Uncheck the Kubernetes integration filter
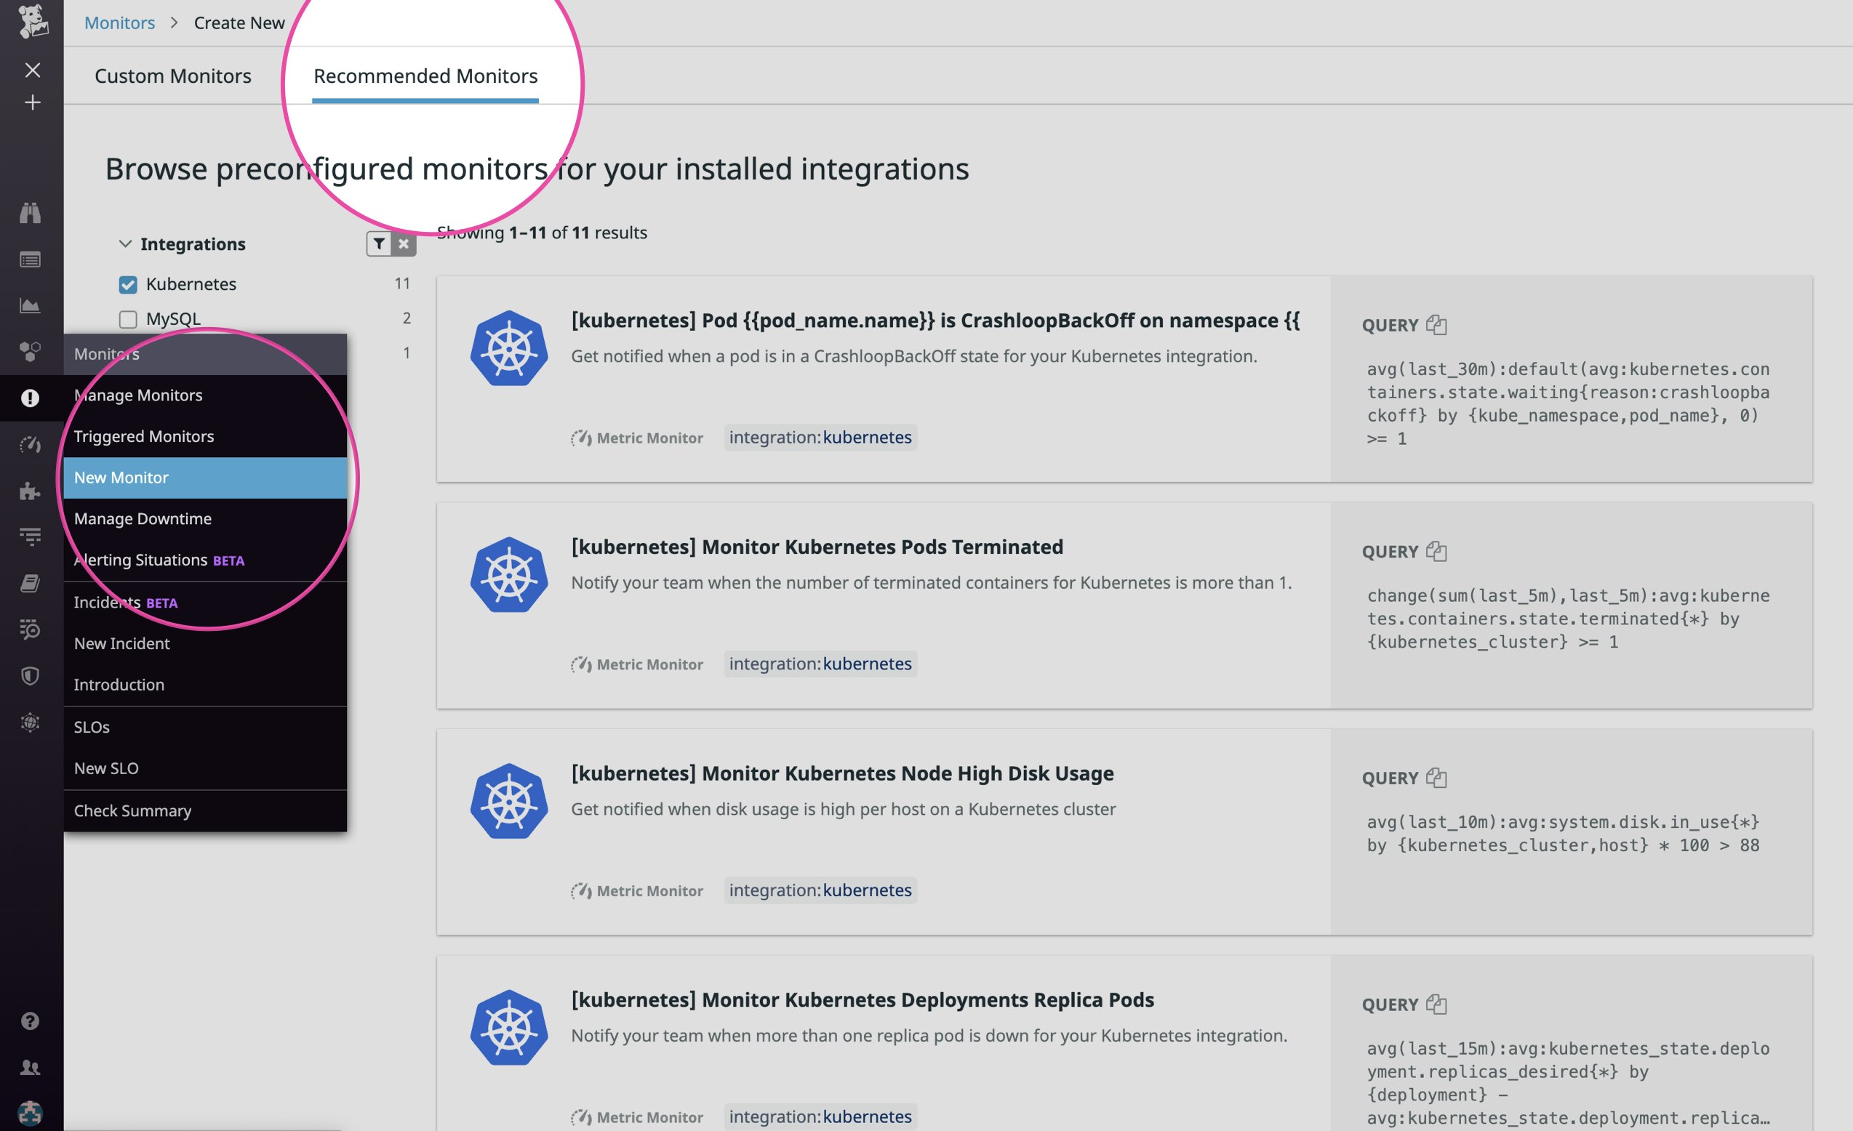The height and width of the screenshot is (1131, 1853). (128, 284)
